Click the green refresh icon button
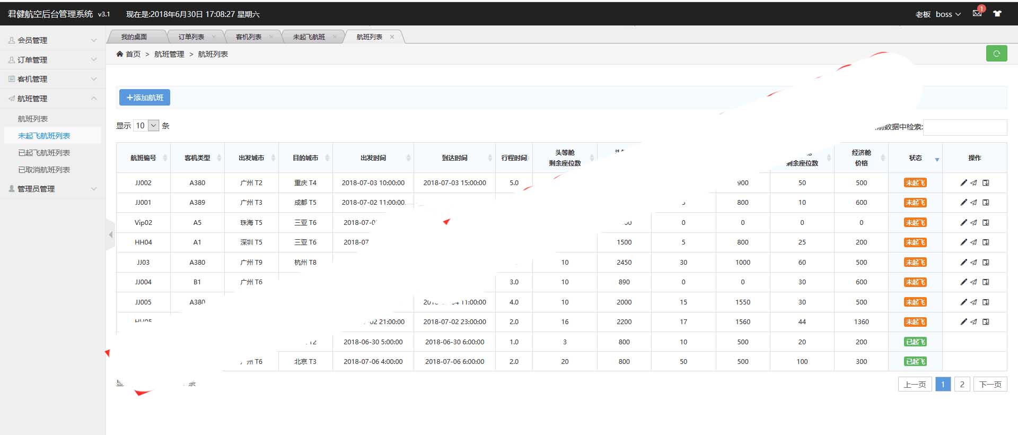 (996, 54)
